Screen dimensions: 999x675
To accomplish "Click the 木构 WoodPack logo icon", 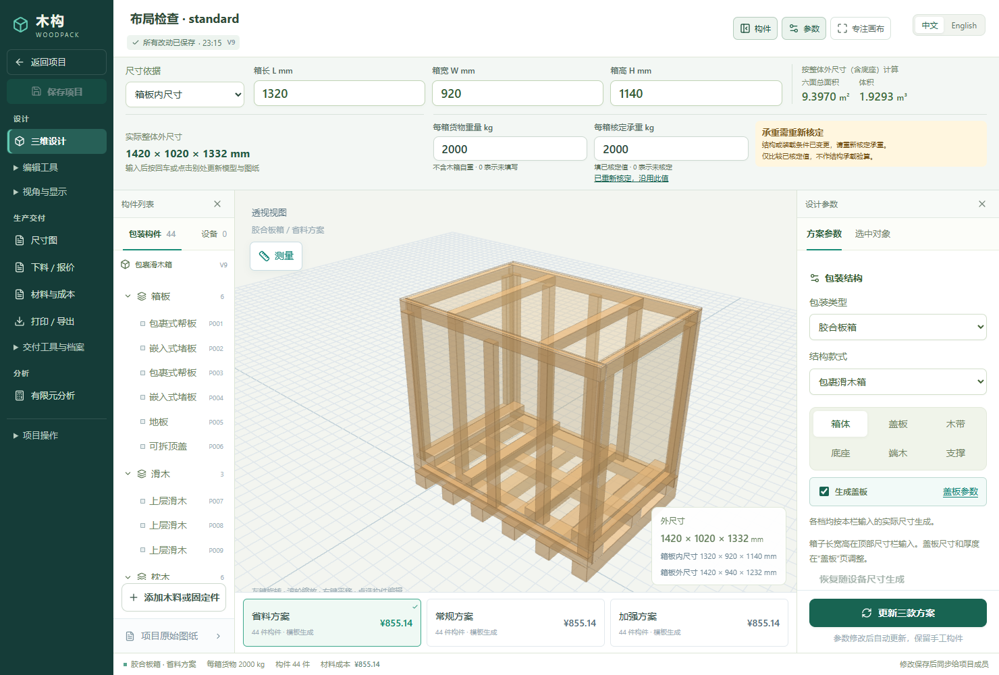I will (21, 25).
